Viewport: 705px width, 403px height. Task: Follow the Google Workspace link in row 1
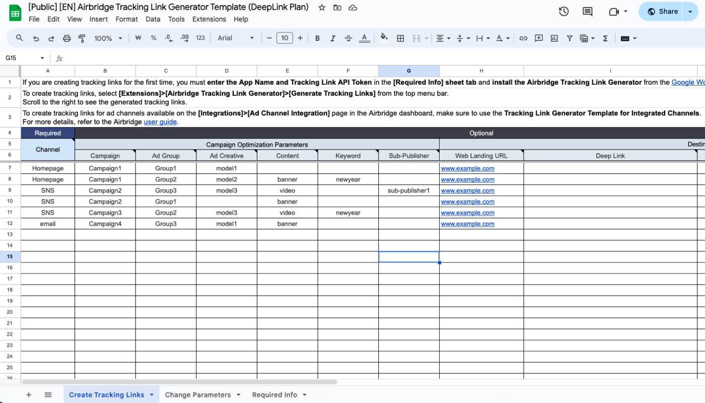pyautogui.click(x=688, y=83)
